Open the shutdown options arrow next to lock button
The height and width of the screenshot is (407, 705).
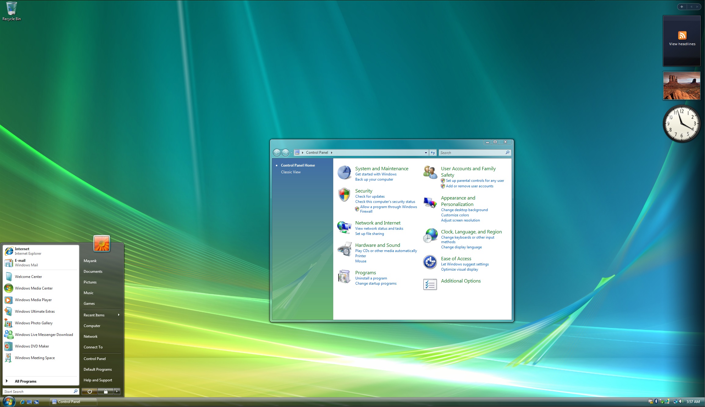tap(116, 391)
